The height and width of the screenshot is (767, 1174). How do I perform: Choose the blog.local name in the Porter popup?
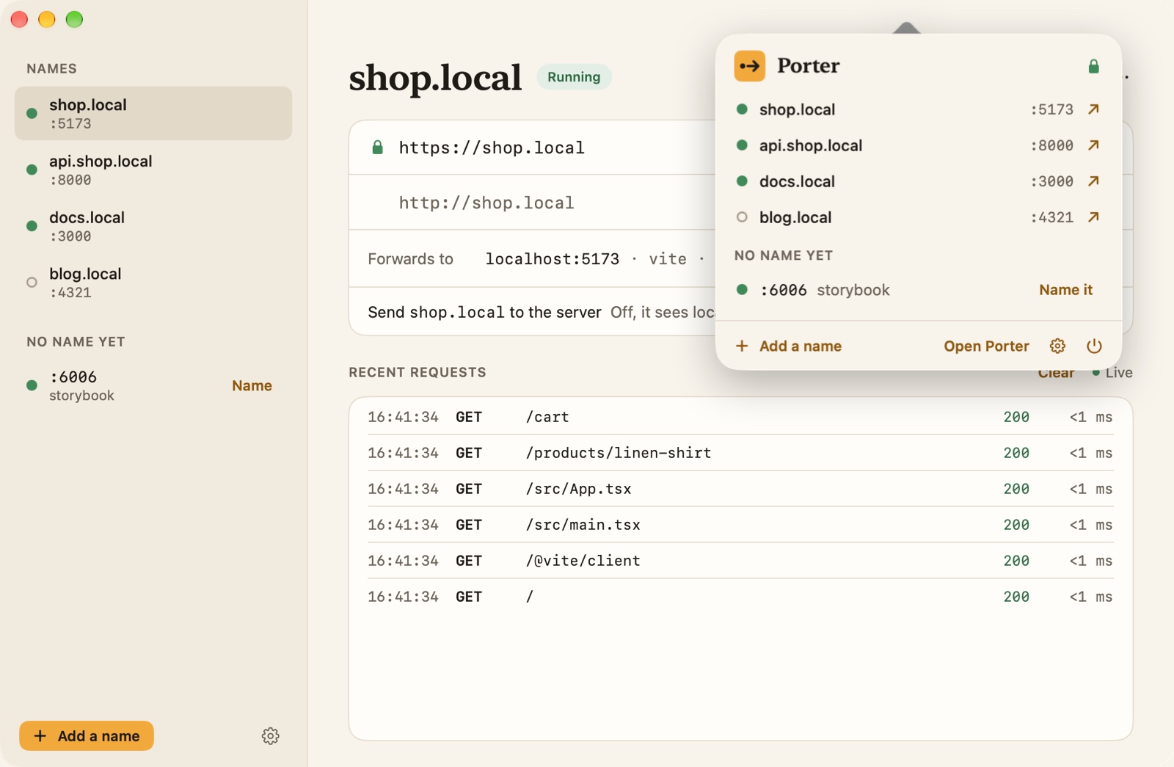pyautogui.click(x=795, y=217)
